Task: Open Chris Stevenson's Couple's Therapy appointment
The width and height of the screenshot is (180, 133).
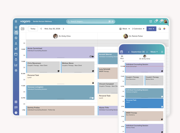Action: tap(43, 67)
